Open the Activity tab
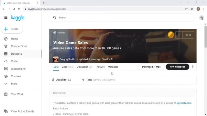This screenshot has width=207, height=116. click(101, 67)
